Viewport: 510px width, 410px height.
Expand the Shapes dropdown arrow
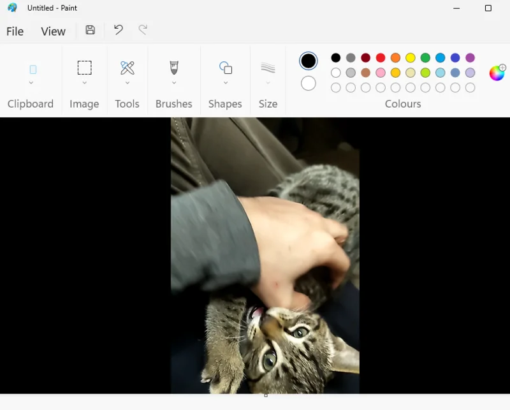(224, 84)
